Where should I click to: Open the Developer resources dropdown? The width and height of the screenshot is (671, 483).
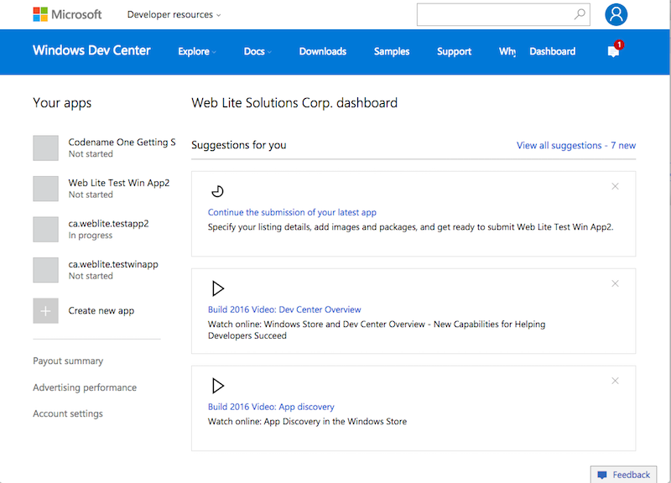coord(173,14)
